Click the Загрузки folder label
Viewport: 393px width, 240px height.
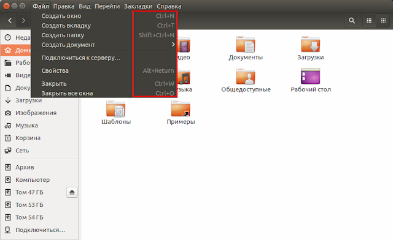pyautogui.click(x=311, y=58)
